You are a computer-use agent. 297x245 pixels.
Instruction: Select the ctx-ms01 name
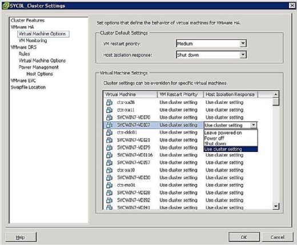coord(126,185)
